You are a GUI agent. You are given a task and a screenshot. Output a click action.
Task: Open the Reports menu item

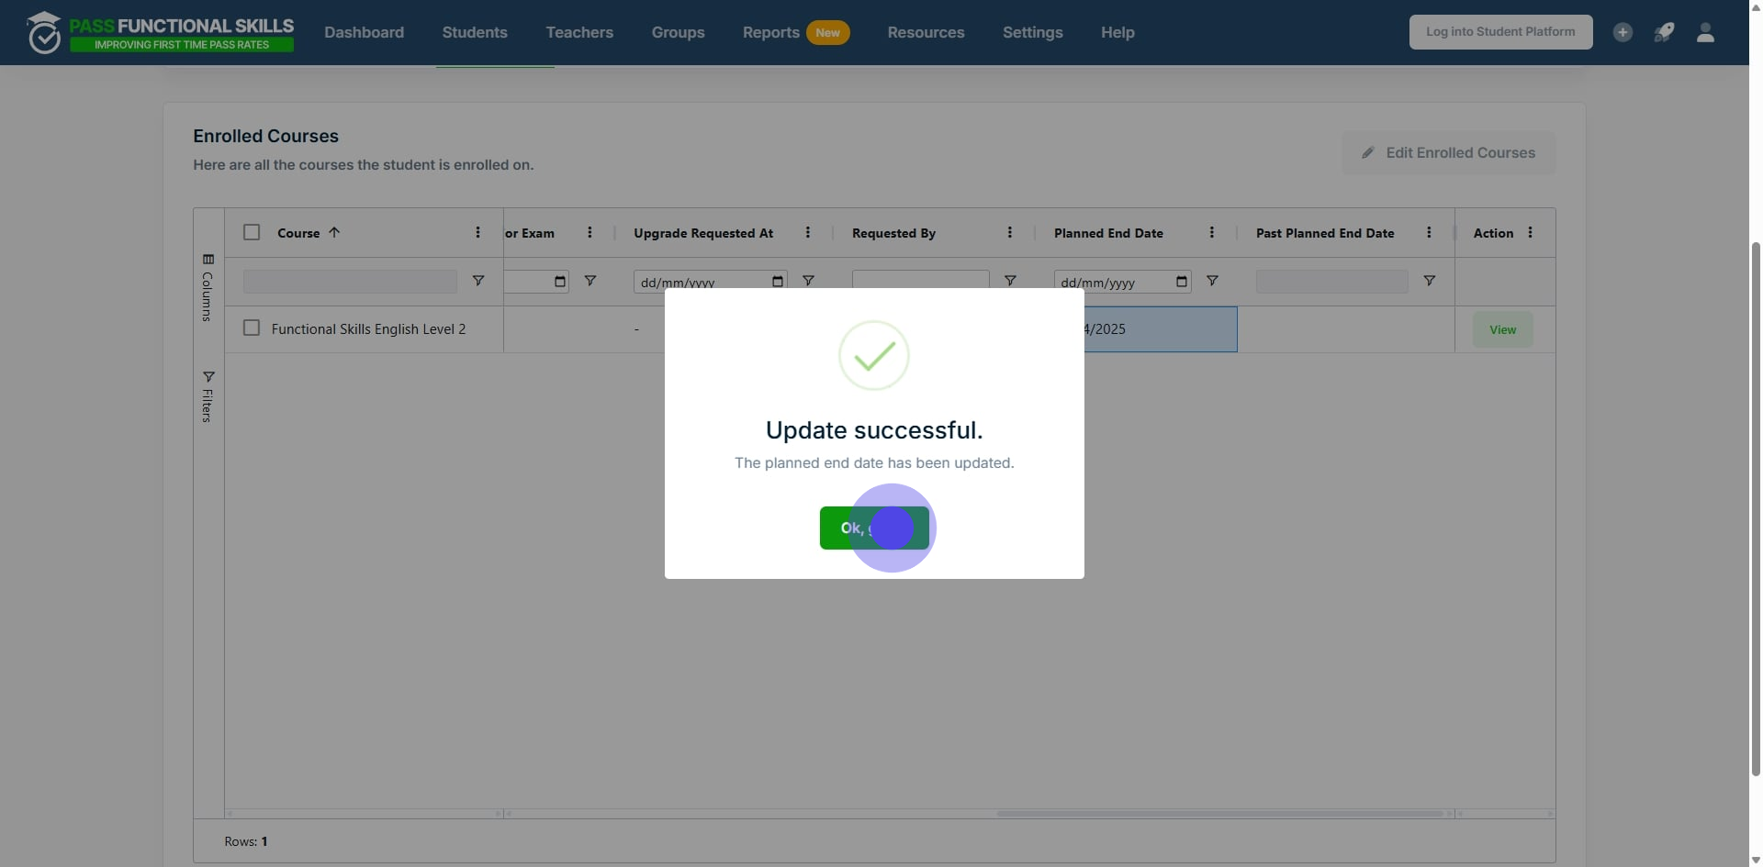[770, 33]
